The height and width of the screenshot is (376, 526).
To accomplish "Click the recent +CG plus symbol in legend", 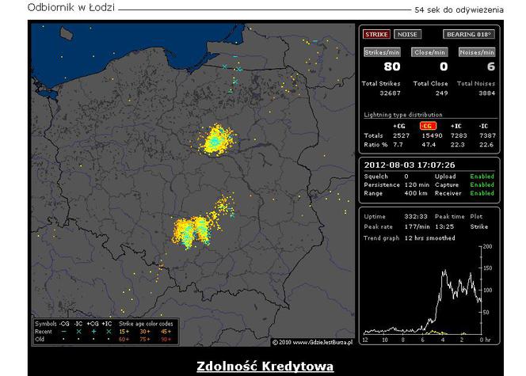I will pyautogui.click(x=93, y=332).
